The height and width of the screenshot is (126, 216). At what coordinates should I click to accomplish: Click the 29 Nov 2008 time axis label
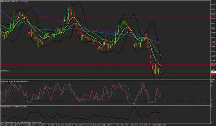(4, 125)
